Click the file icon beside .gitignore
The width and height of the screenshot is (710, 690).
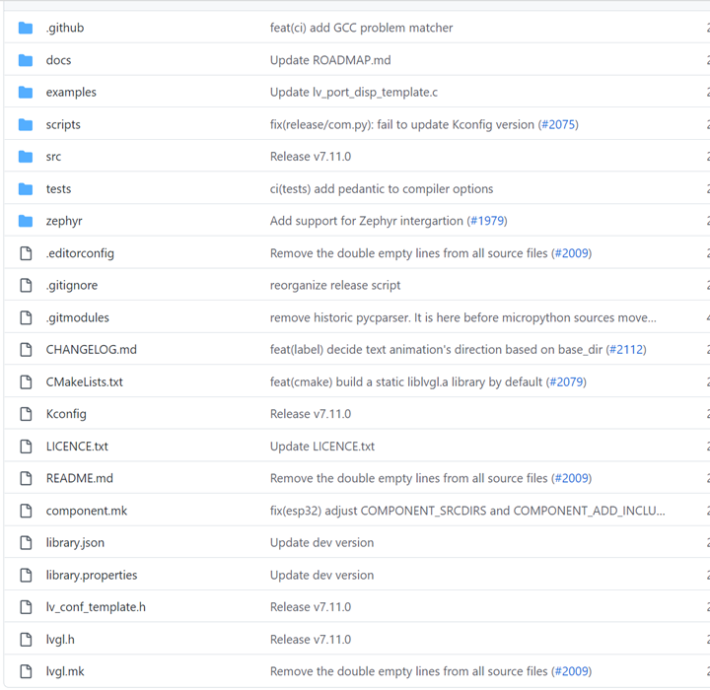point(26,285)
